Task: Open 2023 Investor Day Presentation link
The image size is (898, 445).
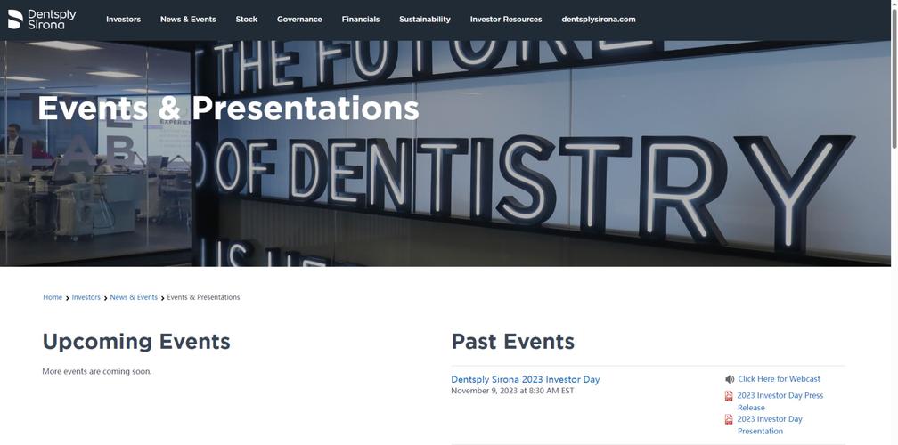Action: [770, 425]
